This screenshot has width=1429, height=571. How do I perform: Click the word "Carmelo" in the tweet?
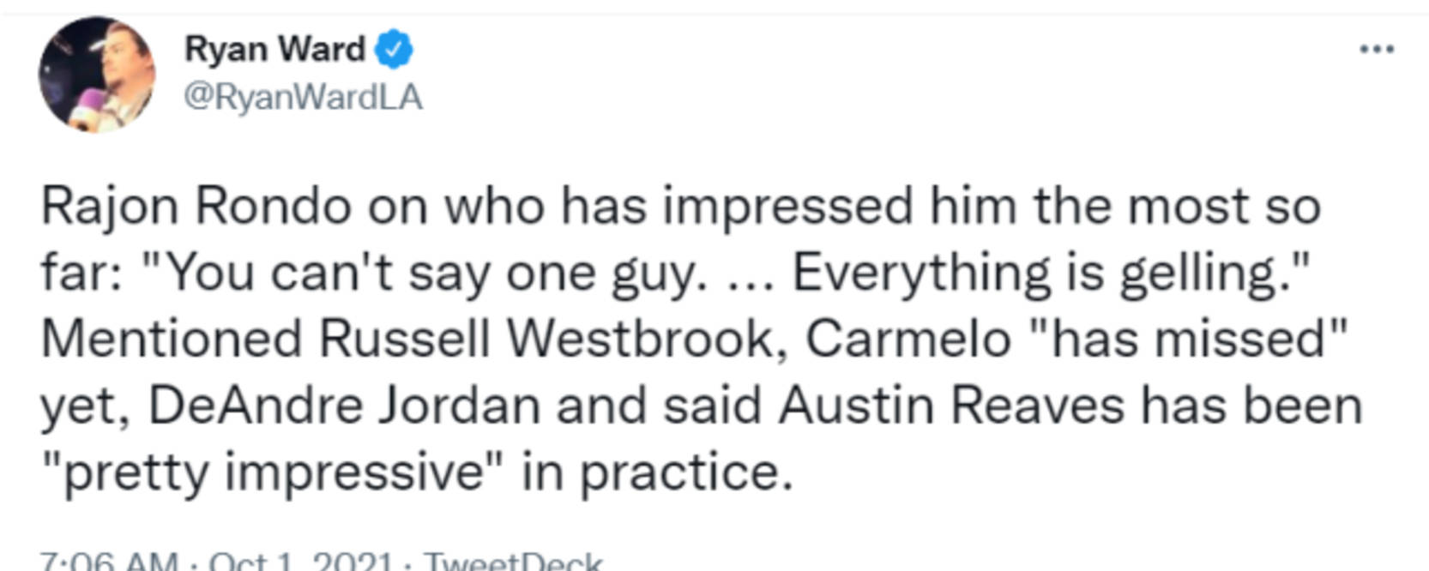[x=907, y=339]
